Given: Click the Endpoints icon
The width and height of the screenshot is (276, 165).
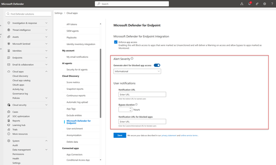Looking at the screenshot, I should click(x=8, y=57).
